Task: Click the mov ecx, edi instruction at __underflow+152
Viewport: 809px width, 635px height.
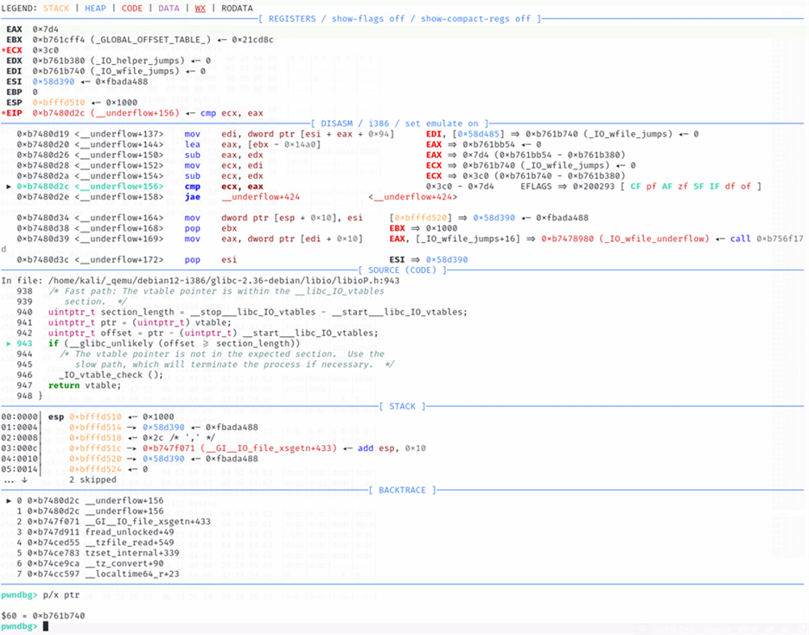Action: (224, 166)
